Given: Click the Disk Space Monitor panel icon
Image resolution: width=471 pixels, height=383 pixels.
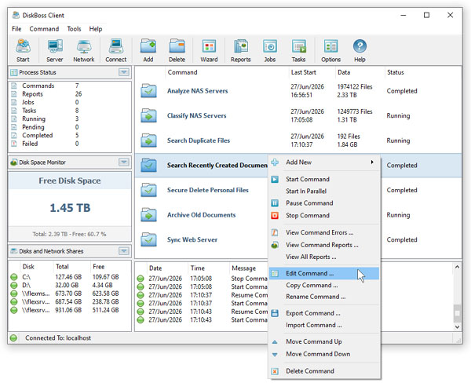Looking at the screenshot, I should tap(13, 162).
